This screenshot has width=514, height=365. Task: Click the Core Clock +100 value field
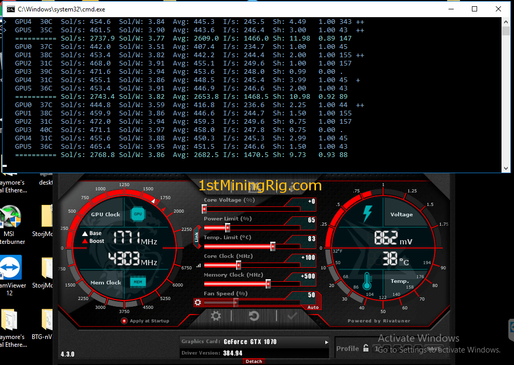pos(308,257)
